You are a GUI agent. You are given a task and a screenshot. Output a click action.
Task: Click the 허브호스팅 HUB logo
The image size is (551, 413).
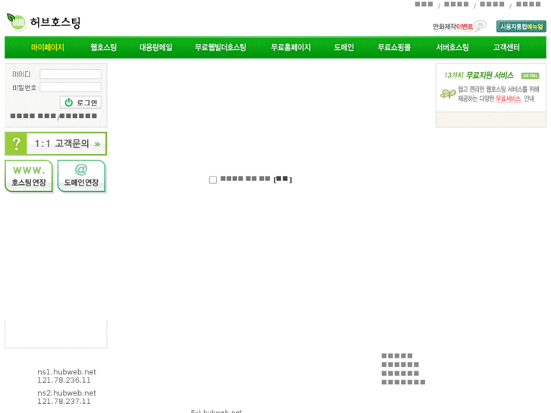tap(44, 22)
